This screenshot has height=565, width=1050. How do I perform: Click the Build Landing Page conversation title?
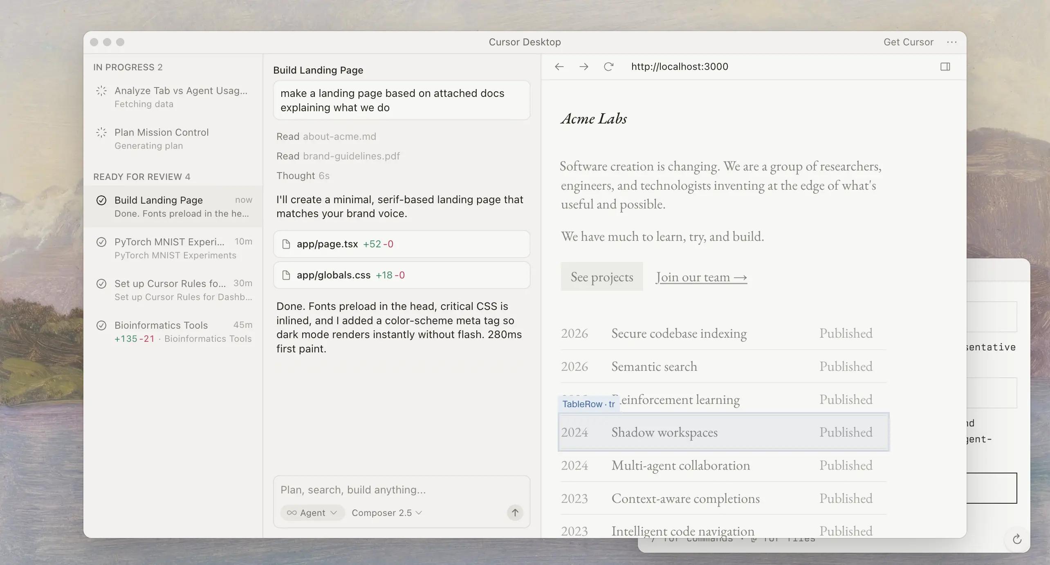[x=318, y=70]
